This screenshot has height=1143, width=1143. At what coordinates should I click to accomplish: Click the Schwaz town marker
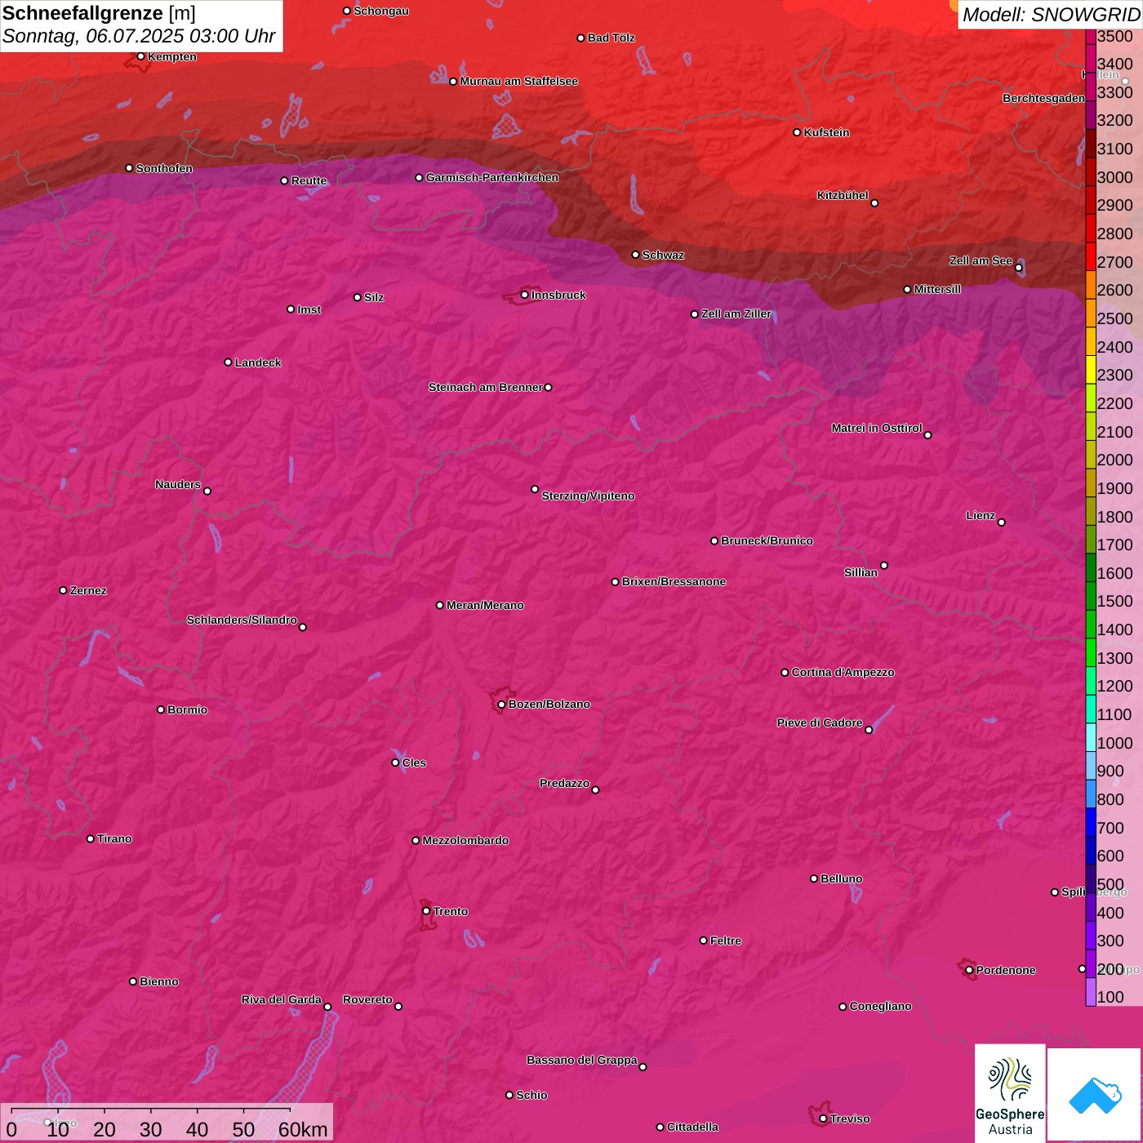click(635, 255)
